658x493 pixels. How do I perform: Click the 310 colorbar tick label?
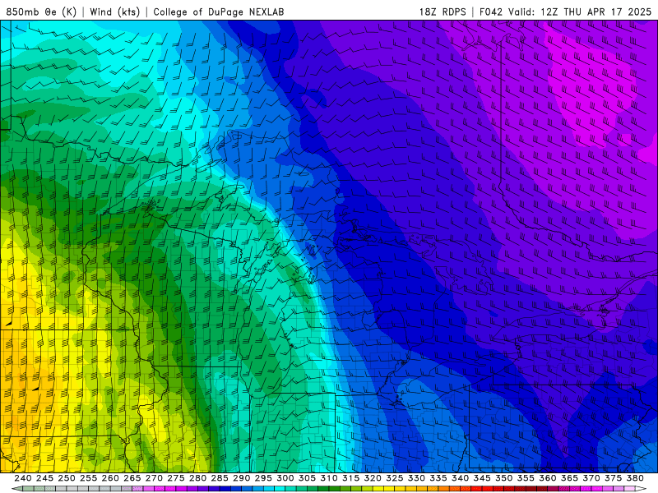[x=328, y=478]
